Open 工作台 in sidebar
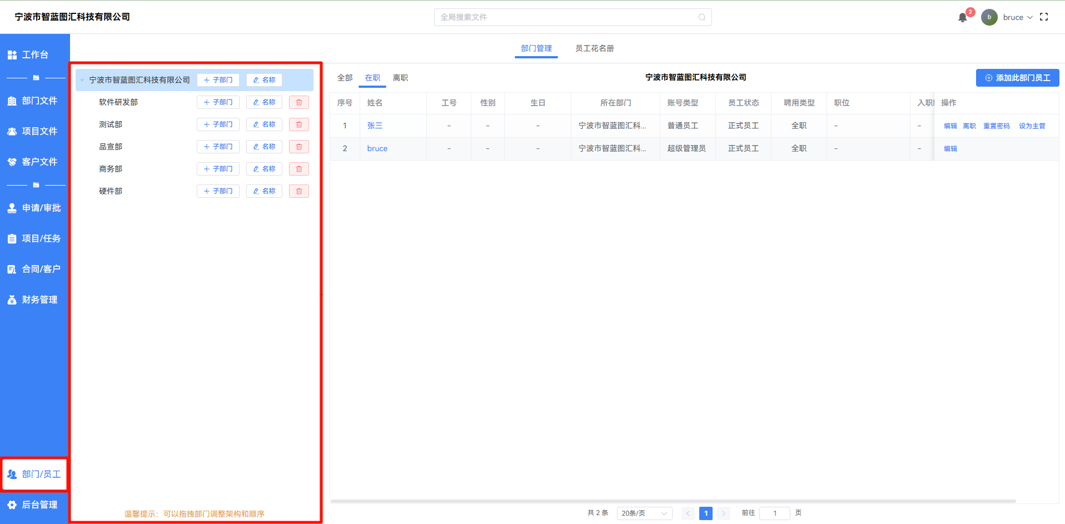The image size is (1065, 524). (34, 54)
